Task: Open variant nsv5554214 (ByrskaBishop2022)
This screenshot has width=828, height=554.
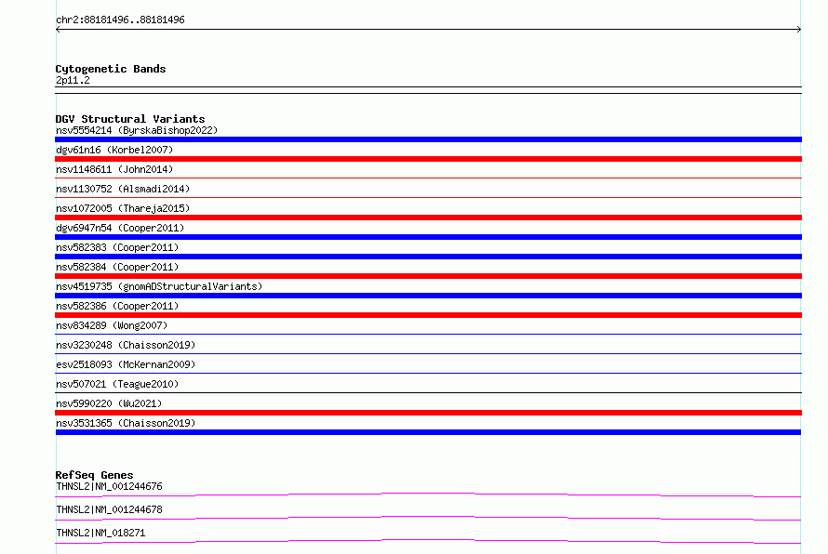Action: click(137, 130)
